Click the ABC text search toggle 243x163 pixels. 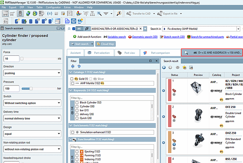[79, 29]
